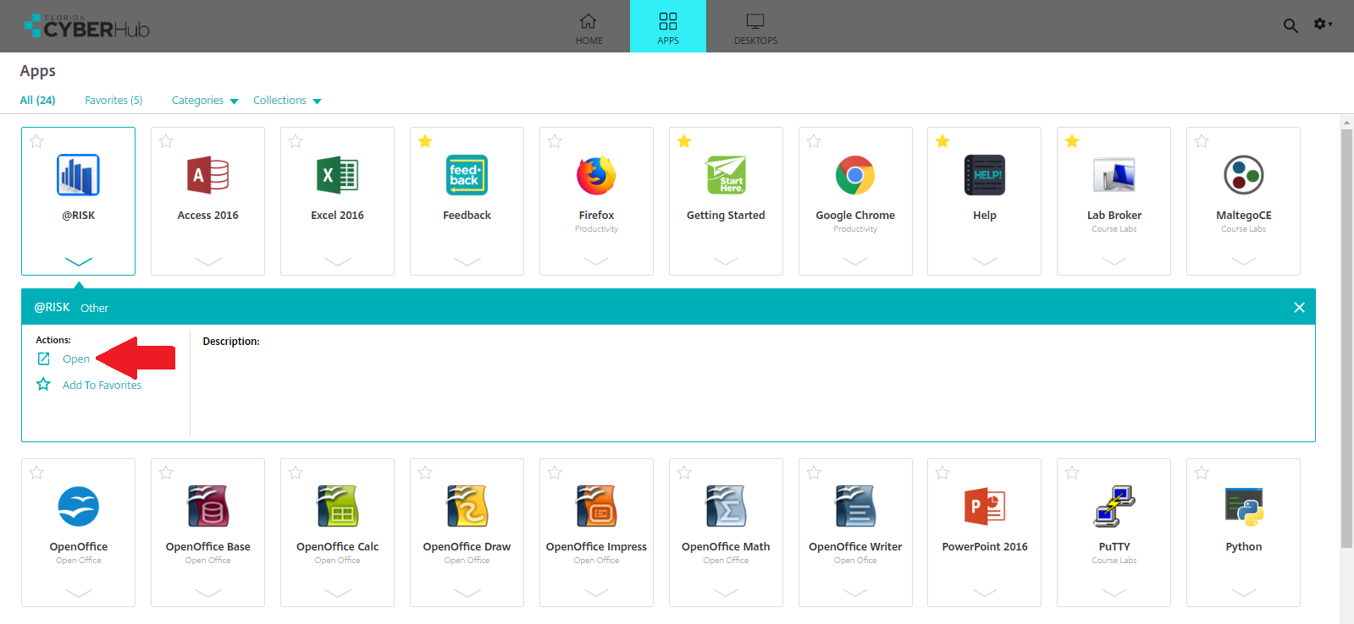Launch the Firefox app icon
Viewport: 1354px width, 624px height.
click(x=596, y=175)
